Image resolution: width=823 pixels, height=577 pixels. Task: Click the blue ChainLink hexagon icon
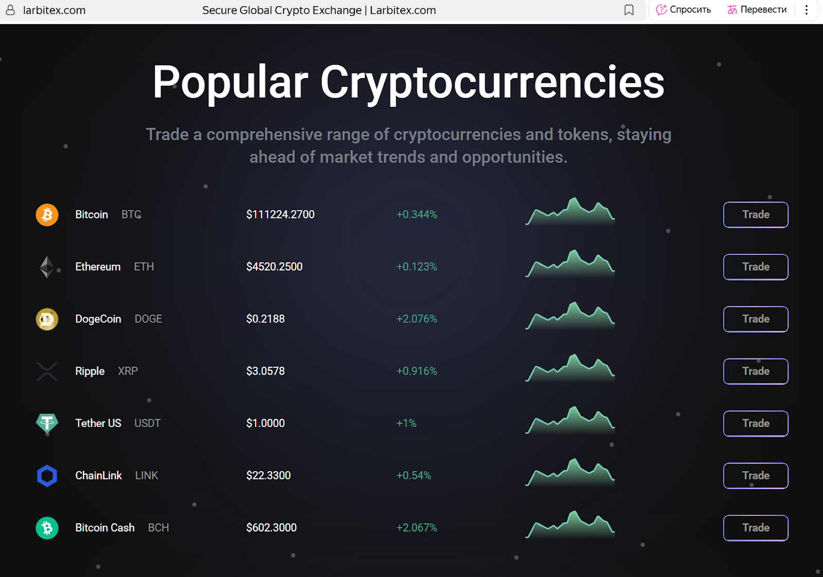pos(47,476)
